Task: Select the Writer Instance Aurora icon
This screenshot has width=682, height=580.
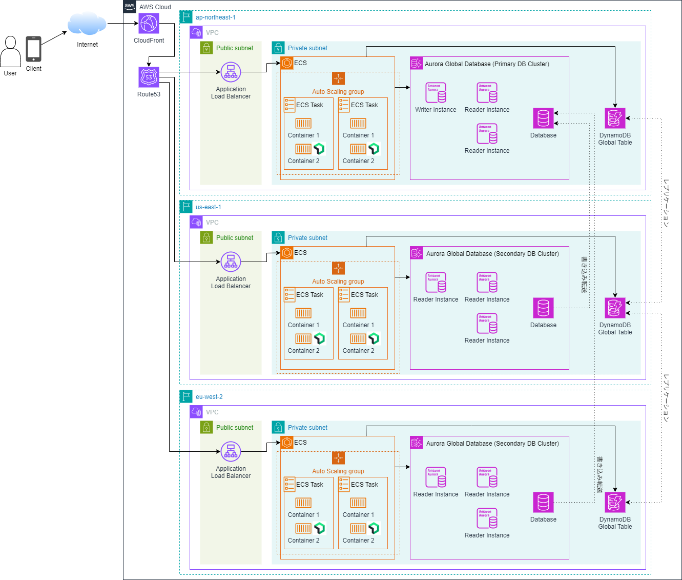Action: [436, 93]
